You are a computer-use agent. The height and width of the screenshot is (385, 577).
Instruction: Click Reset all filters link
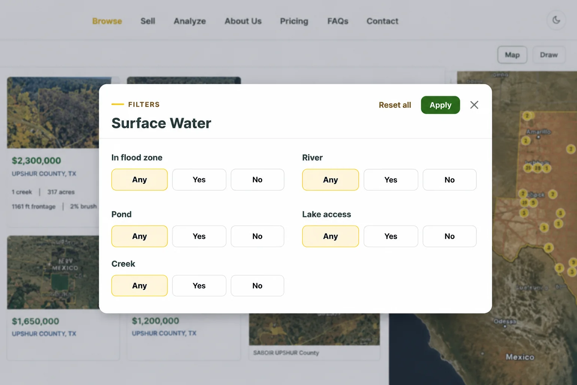(x=395, y=105)
